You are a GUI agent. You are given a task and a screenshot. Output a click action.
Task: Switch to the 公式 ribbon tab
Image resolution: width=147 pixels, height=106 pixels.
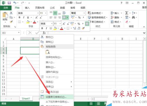[52, 8]
